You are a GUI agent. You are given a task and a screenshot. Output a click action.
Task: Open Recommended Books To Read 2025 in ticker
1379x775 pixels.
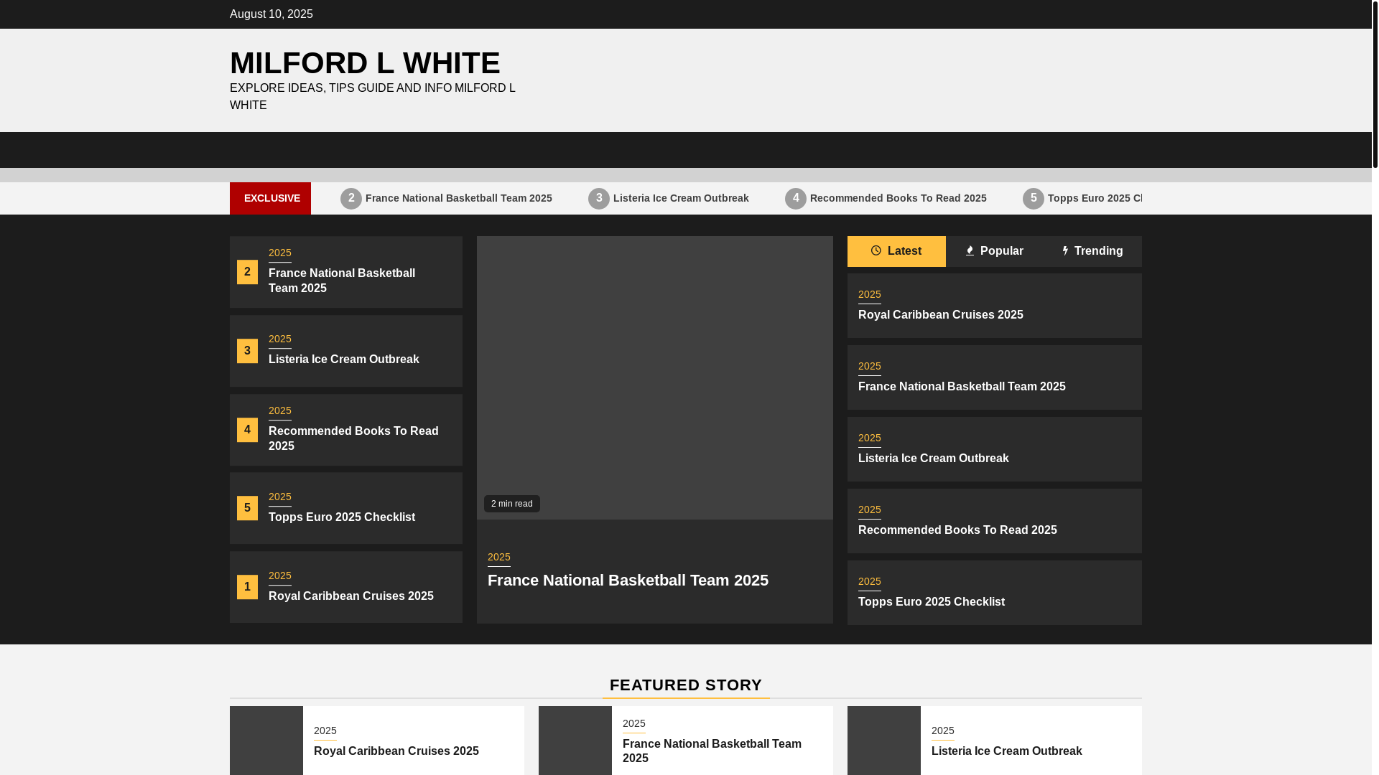pyautogui.click(x=899, y=198)
